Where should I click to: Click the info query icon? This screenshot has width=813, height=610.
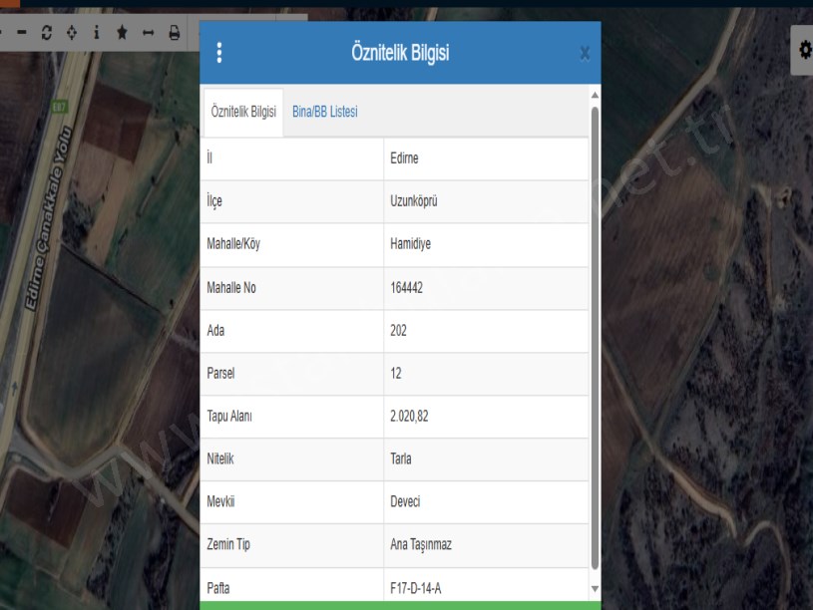pyautogui.click(x=97, y=33)
